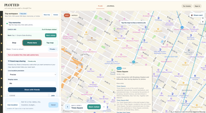This screenshot has height=113, width=206.
Task: Open the JOURNAL tab
Action: click(x=111, y=6)
